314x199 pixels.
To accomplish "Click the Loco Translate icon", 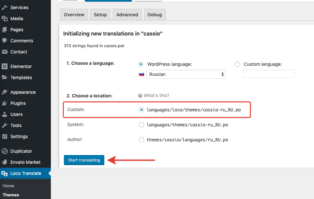I will [x=5, y=173].
